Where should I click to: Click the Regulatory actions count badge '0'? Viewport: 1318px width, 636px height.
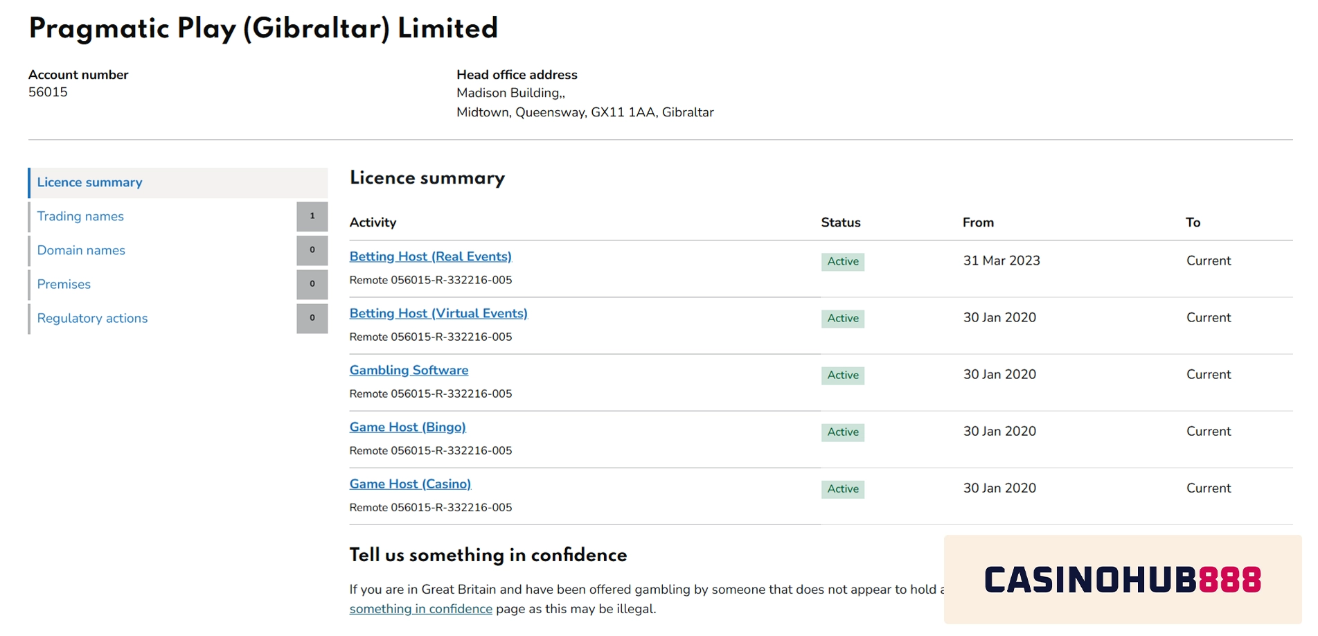312,318
